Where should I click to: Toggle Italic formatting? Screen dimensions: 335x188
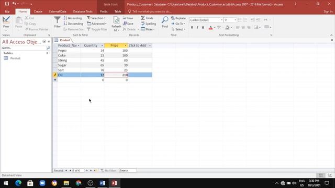[197, 27]
